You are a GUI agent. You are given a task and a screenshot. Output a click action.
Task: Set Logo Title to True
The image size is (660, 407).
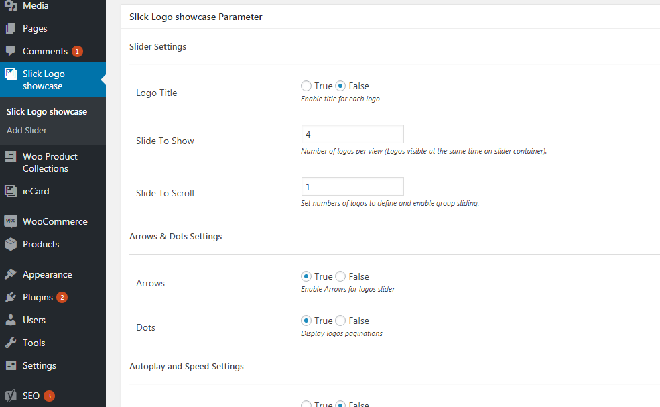306,86
